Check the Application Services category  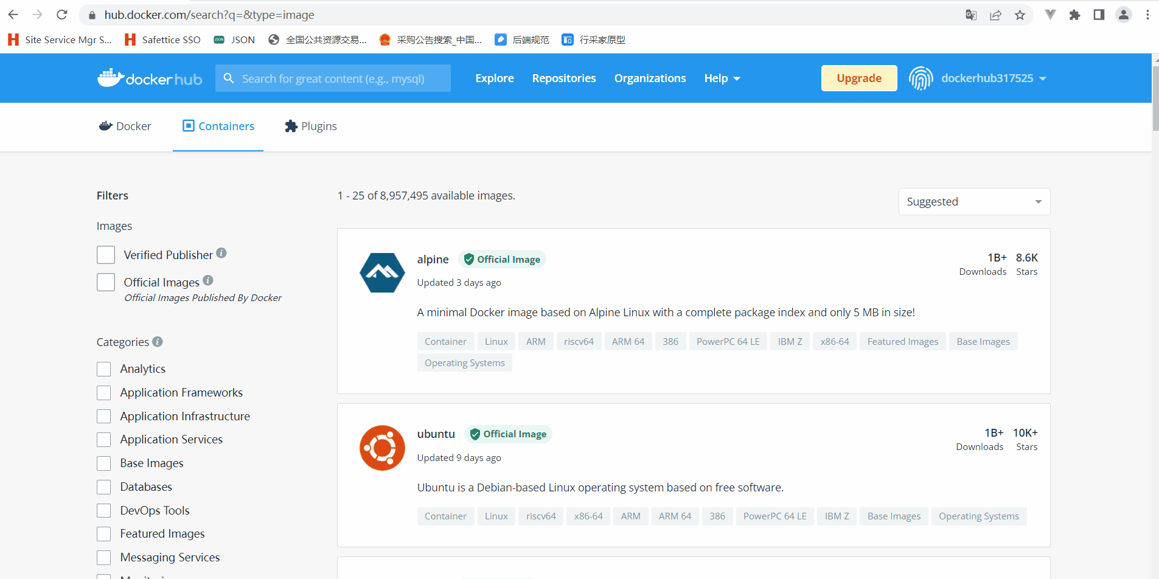(104, 440)
